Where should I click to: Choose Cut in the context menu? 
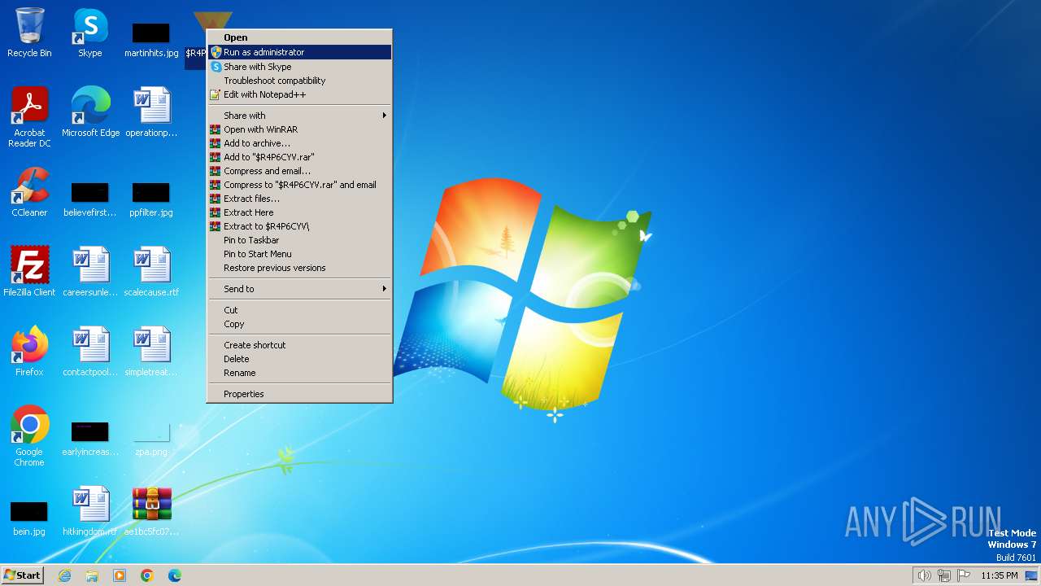(x=299, y=310)
